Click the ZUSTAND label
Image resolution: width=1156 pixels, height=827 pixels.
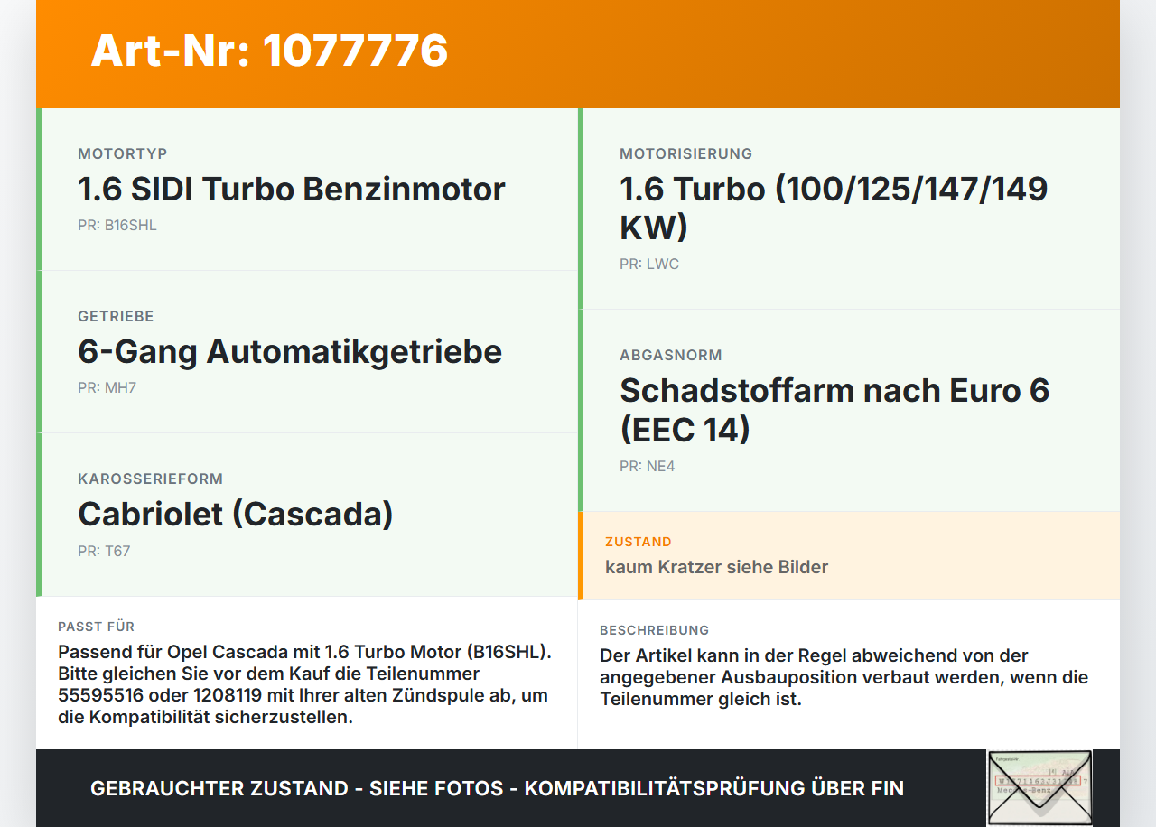[639, 542]
